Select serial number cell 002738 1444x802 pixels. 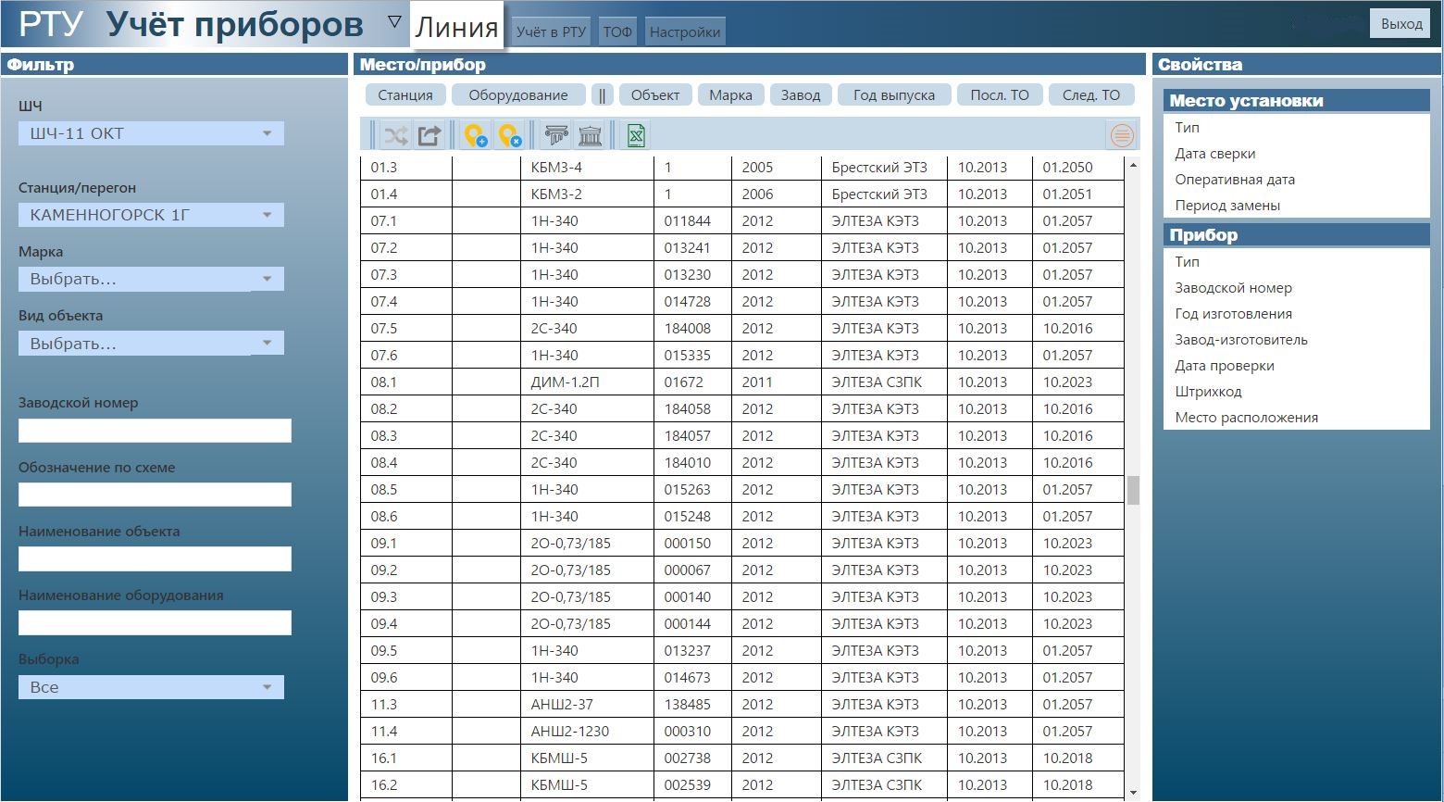[692, 758]
